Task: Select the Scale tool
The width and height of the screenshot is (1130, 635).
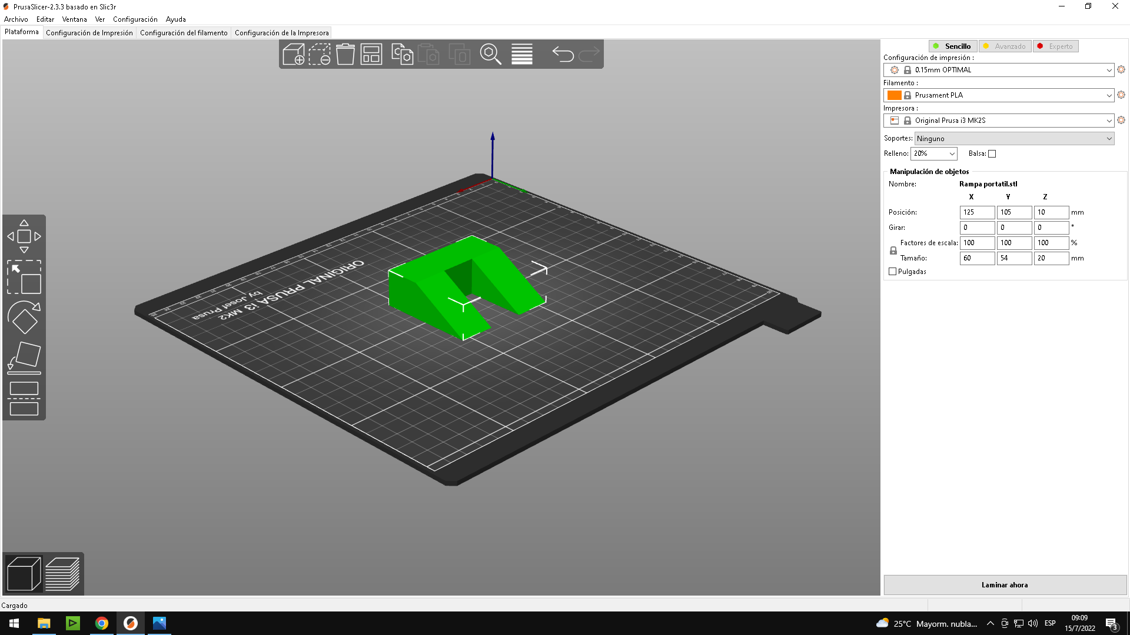Action: tap(24, 277)
